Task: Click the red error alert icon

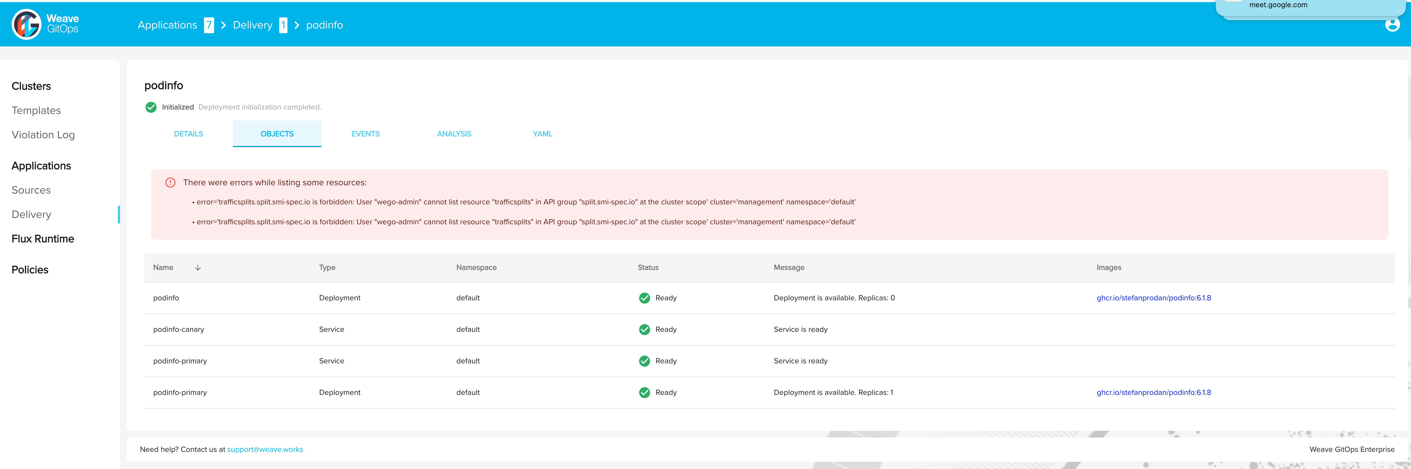Action: pyautogui.click(x=170, y=183)
